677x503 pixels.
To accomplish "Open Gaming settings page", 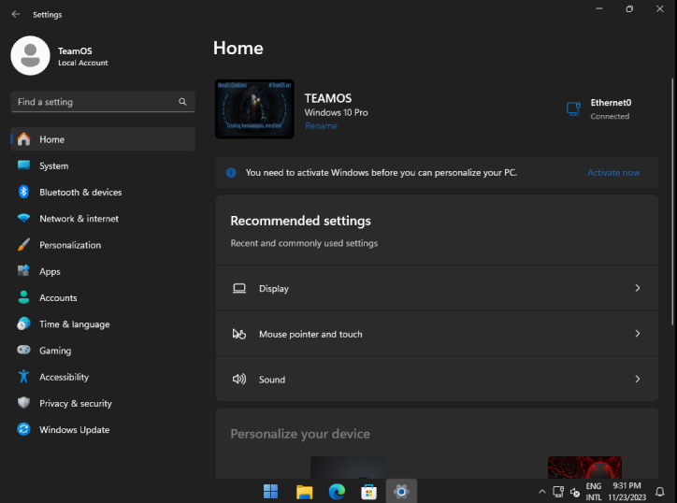I will [x=103, y=351].
